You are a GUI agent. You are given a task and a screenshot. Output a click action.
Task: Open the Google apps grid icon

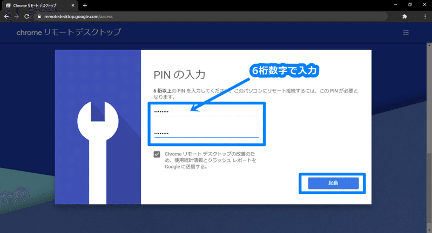(x=406, y=33)
